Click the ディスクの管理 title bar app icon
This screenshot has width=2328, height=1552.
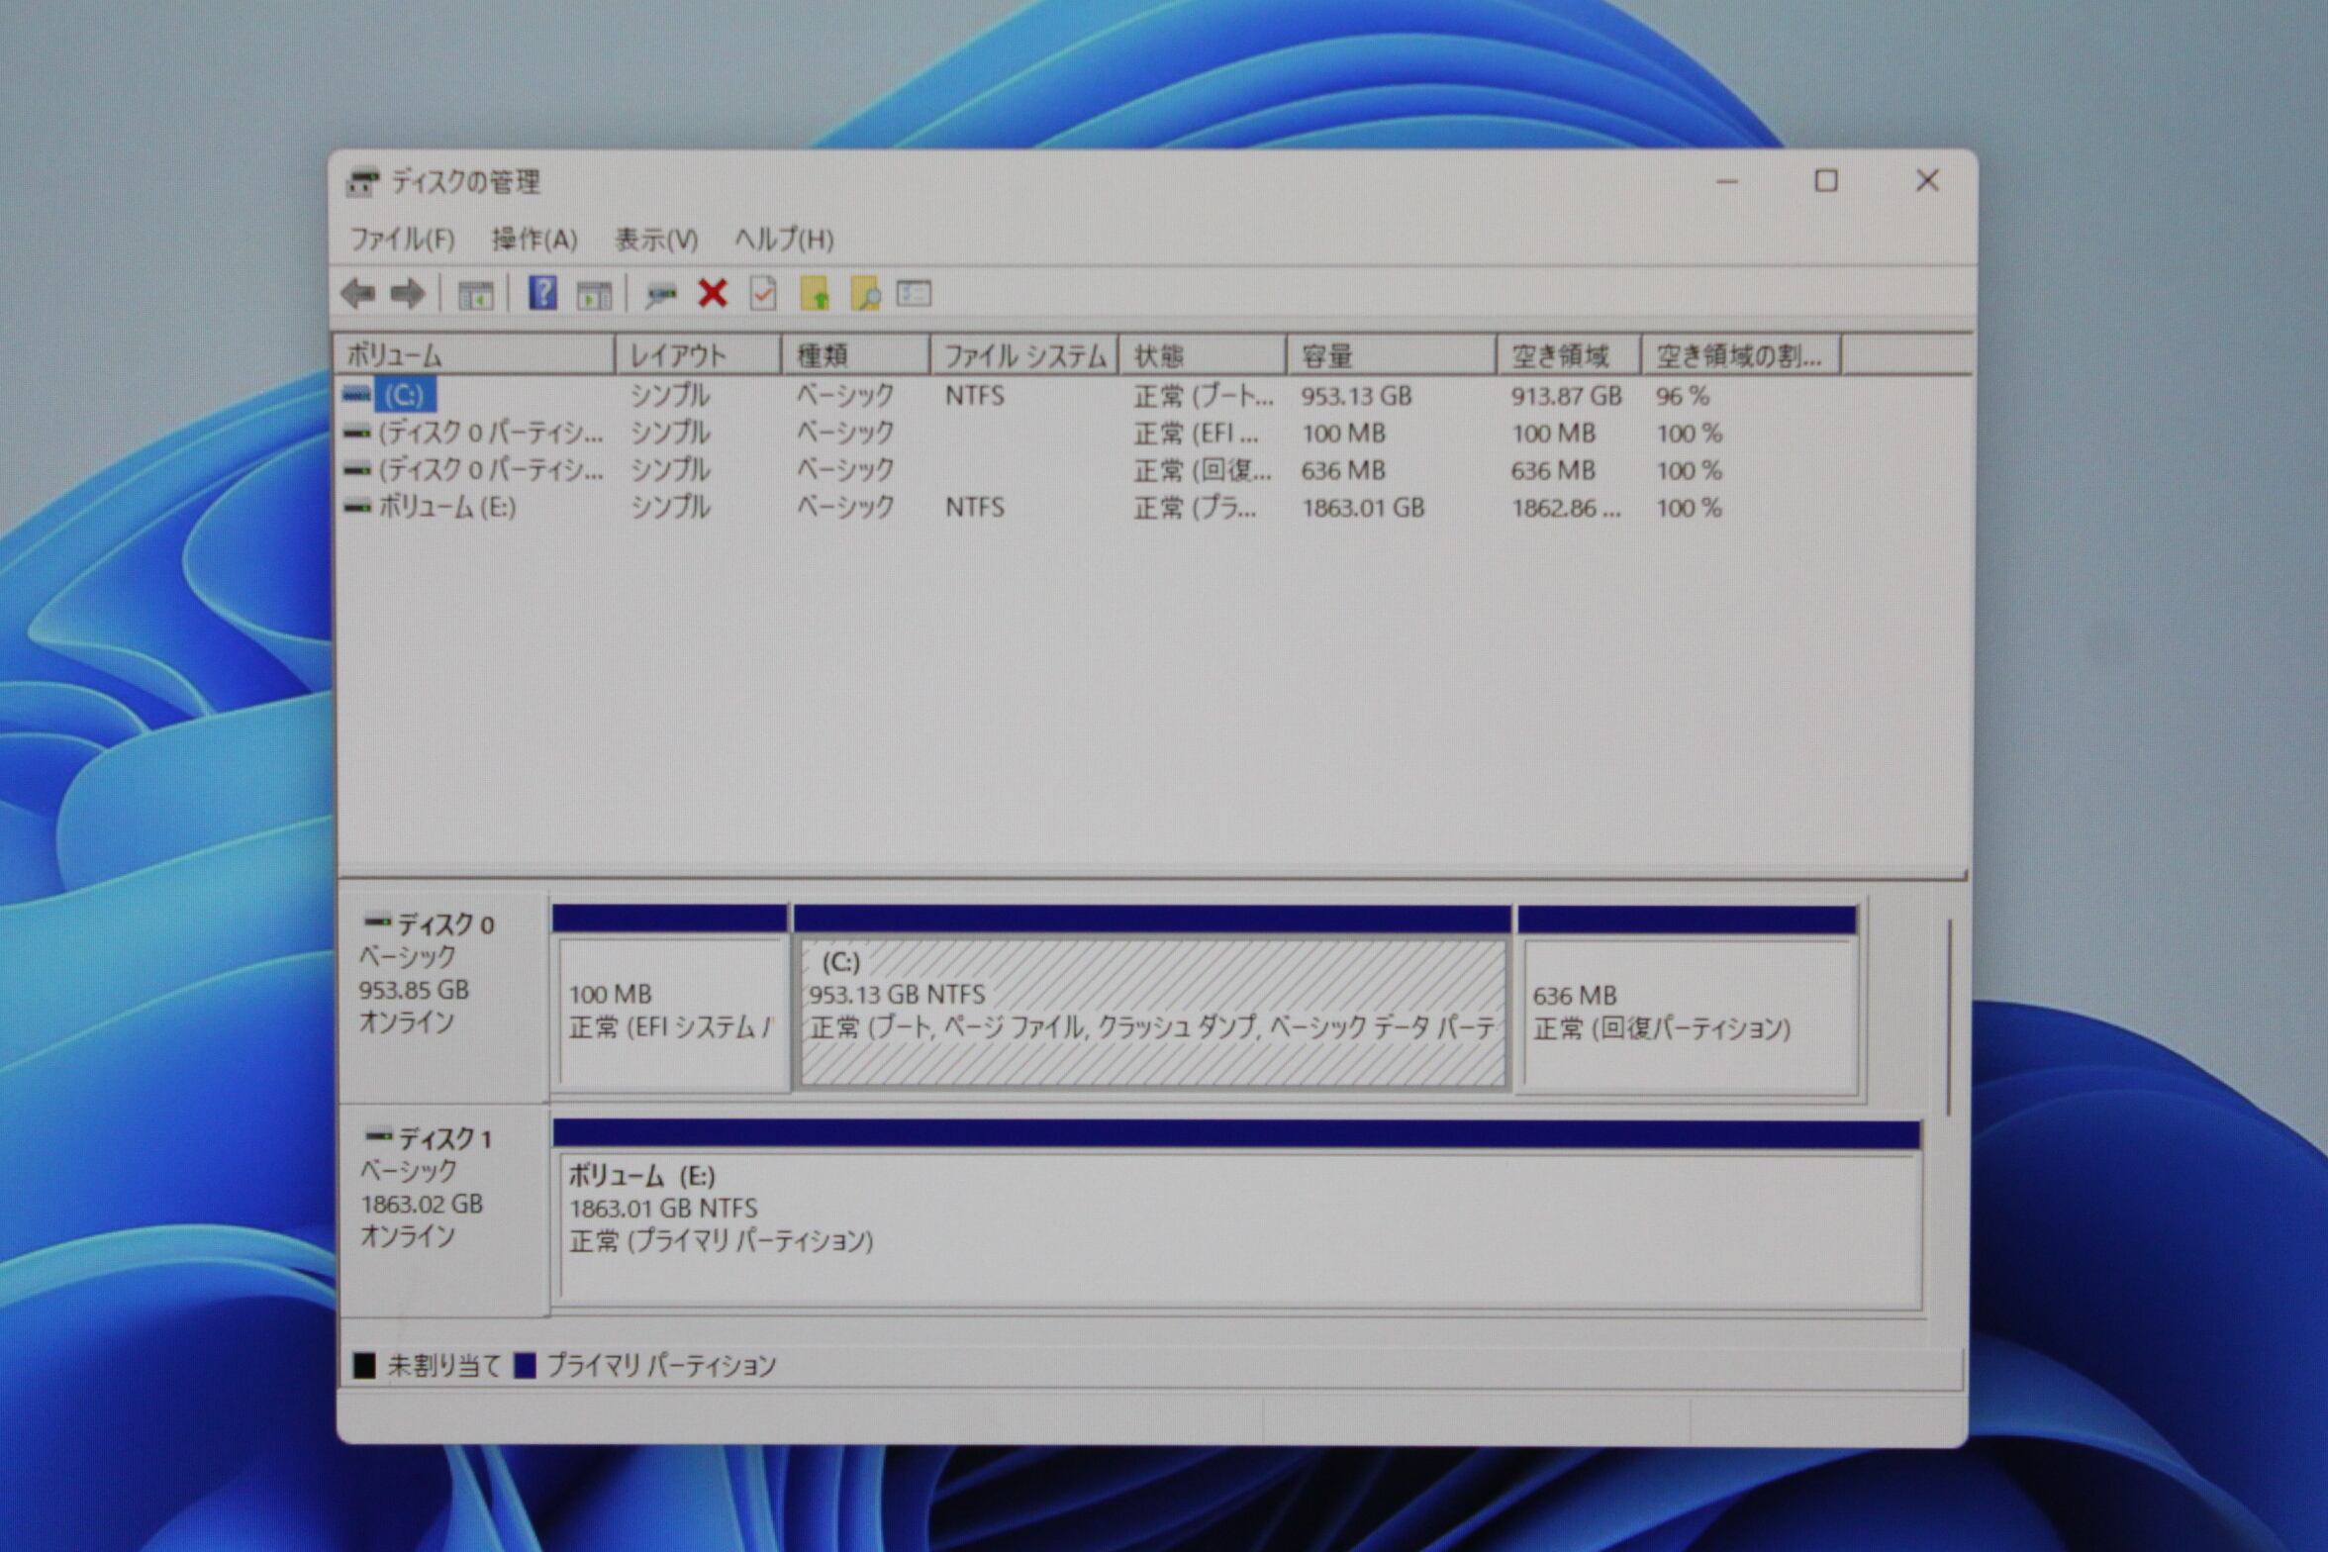pyautogui.click(x=362, y=182)
